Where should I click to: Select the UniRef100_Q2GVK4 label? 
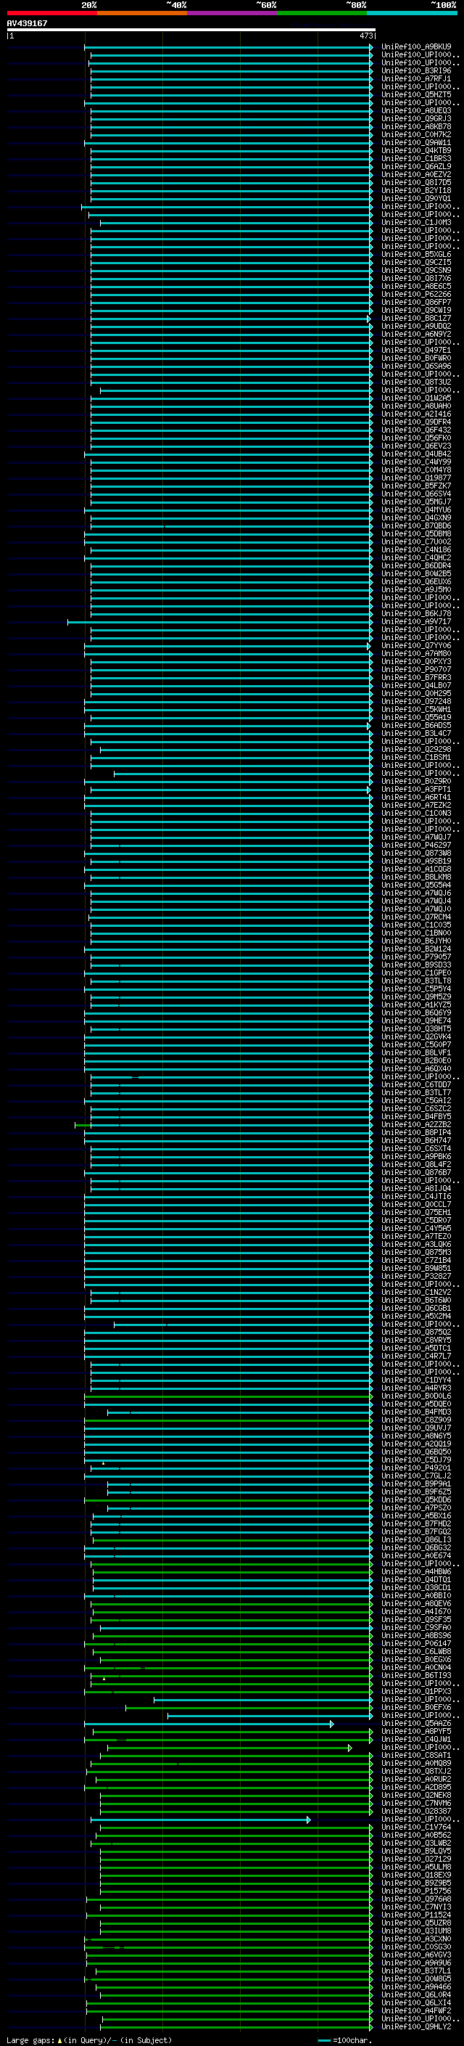[x=416, y=1036]
